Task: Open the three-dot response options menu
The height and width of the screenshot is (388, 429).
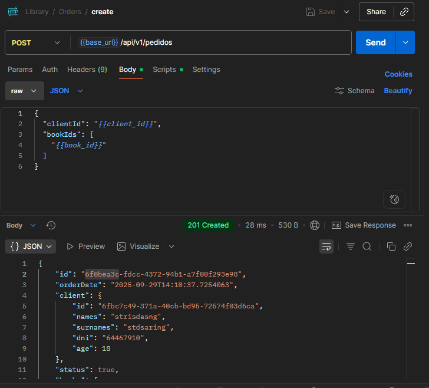Action: click(408, 225)
